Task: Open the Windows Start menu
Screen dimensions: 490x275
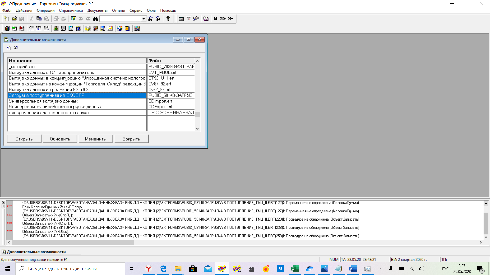Action: pyautogui.click(x=8, y=269)
